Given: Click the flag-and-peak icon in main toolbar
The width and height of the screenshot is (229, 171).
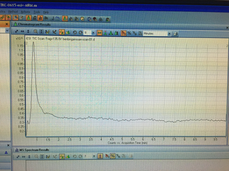Looking at the screenshot, I should pos(8,18).
